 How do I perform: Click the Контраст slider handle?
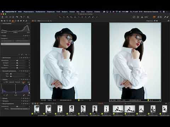pos(17,63)
